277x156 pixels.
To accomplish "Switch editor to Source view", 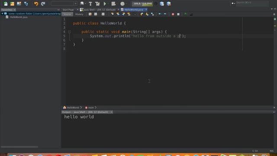I will pos(67,14).
